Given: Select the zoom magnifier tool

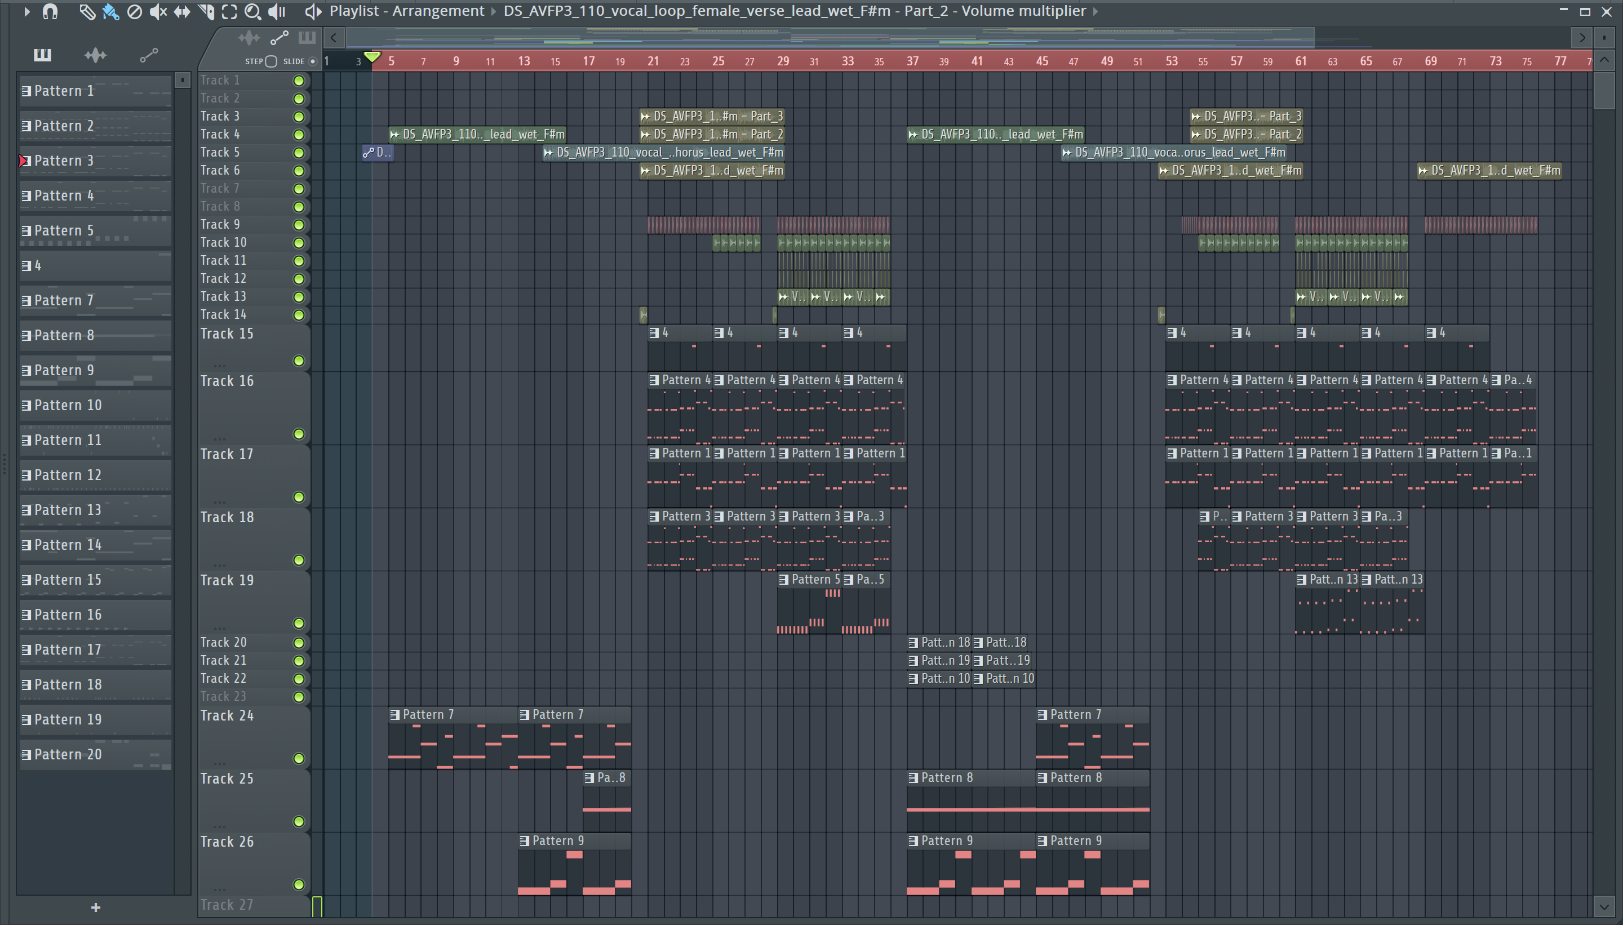Looking at the screenshot, I should tap(253, 11).
